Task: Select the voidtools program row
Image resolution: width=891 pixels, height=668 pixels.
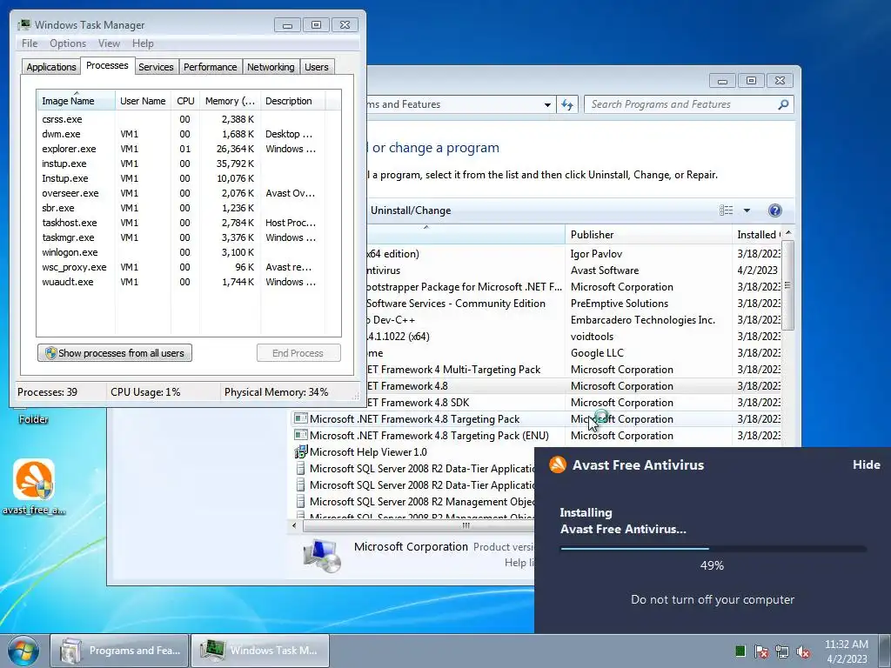Action: 574,337
